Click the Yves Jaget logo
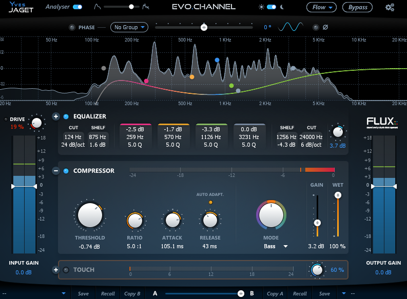Screen dimensions: 407x299 tap(21, 7)
